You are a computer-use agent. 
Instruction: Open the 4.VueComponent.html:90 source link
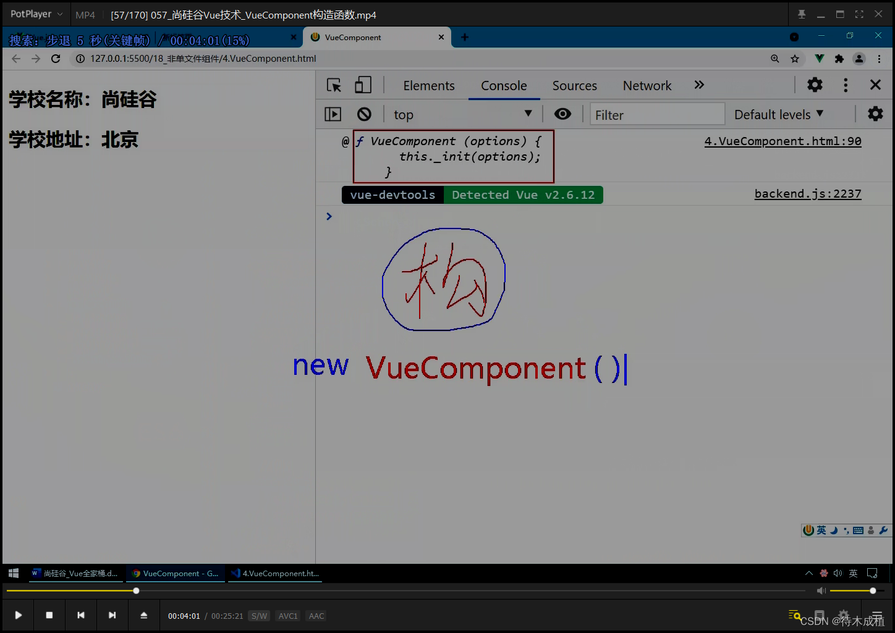pos(783,141)
